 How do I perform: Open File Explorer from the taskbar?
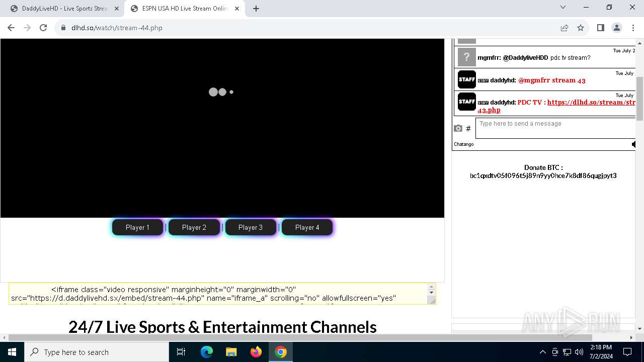[x=231, y=352]
